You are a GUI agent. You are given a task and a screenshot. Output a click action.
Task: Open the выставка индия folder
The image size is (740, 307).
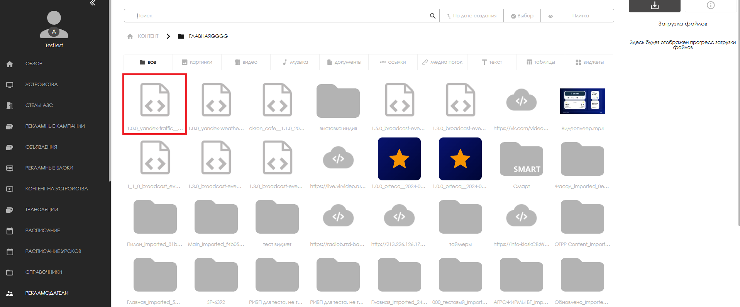(x=338, y=101)
